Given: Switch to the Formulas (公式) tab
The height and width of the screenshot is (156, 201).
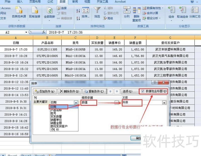Looking at the screenshot, I should pos(50,2).
